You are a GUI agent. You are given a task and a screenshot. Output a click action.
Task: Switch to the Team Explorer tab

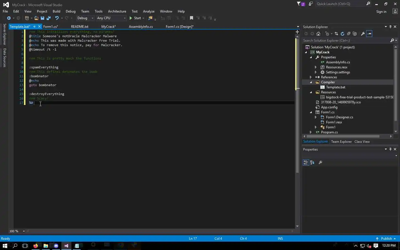tap(341, 142)
